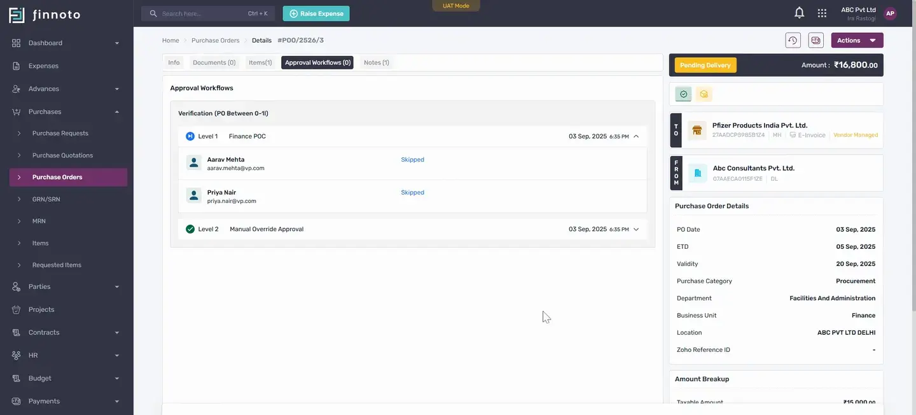Click the green check status icon
This screenshot has height=415, width=916.
(684, 94)
